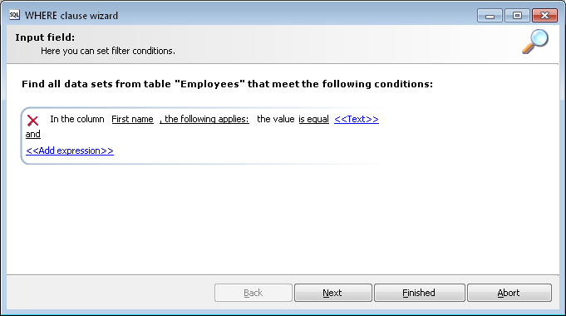
Task: Click the greyed-out Back button
Action: click(253, 293)
